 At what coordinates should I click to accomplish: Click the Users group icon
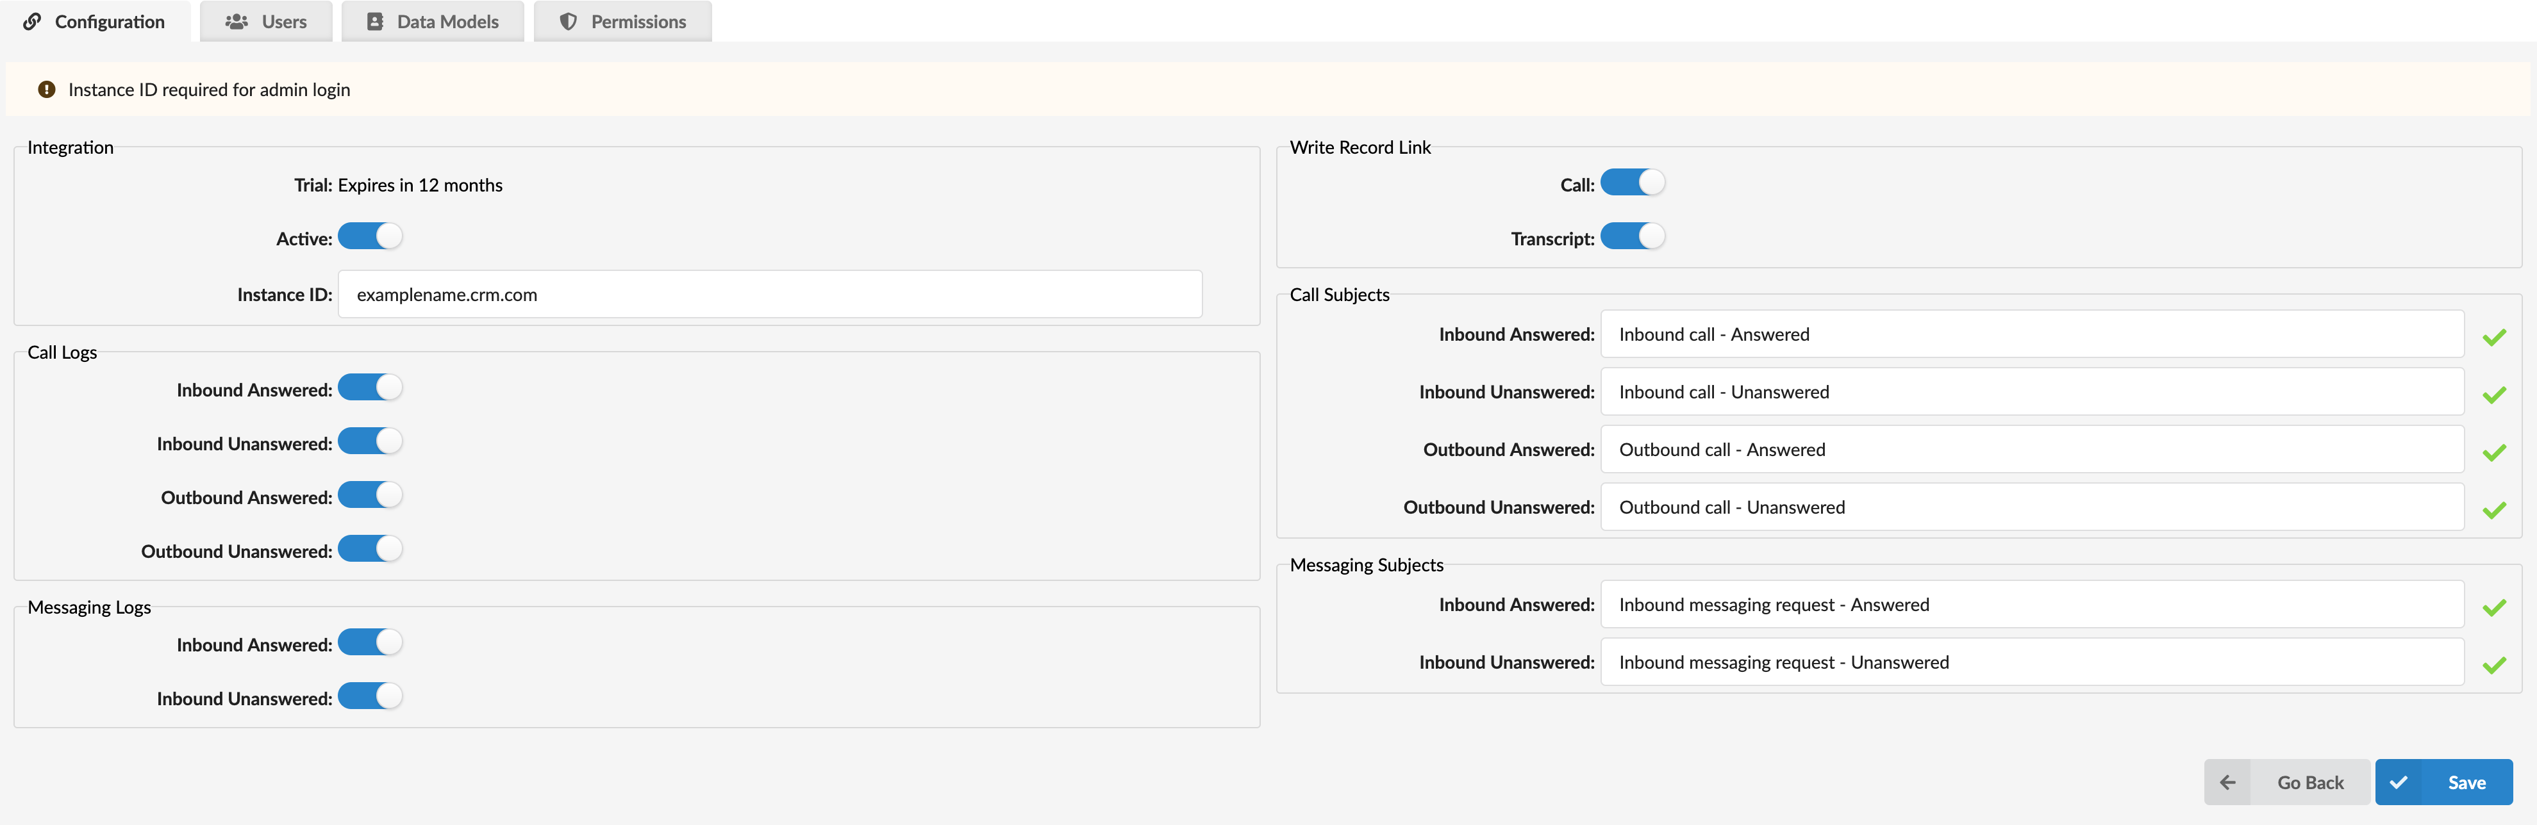[x=237, y=22]
